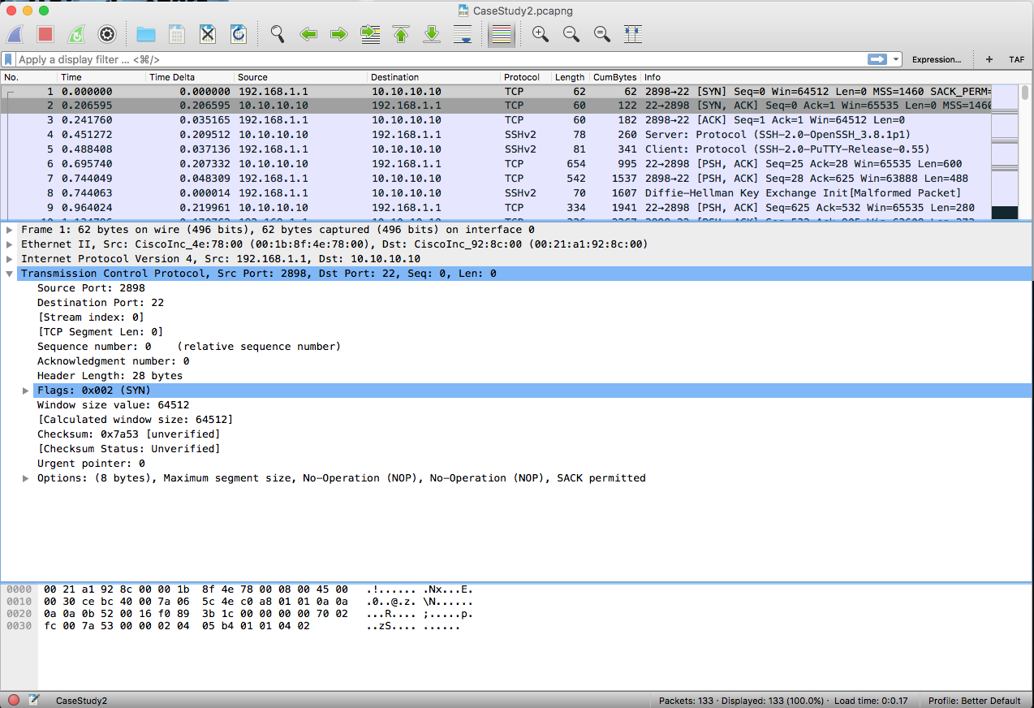This screenshot has width=1034, height=708.
Task: Click resize columns icon in toolbar
Action: 633,34
